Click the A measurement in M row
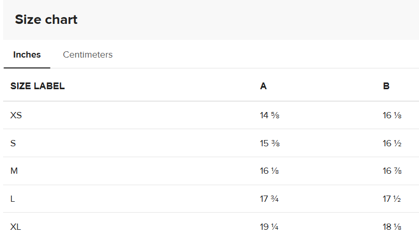Image resolution: width=419 pixels, height=236 pixels. coord(269,171)
